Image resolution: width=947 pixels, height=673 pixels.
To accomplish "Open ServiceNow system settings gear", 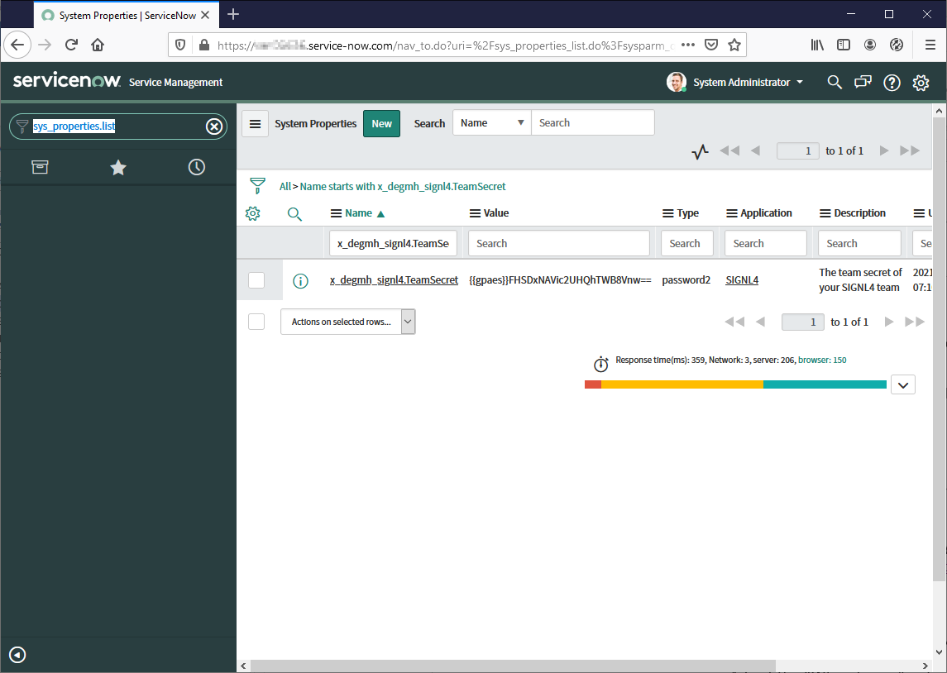I will coord(921,83).
